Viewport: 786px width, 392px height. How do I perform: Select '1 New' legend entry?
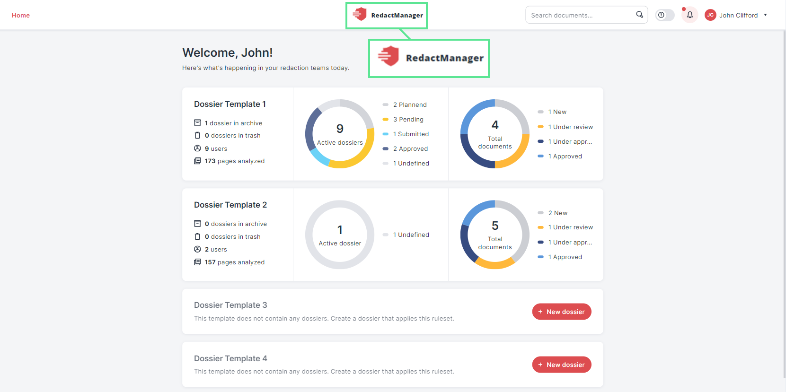pyautogui.click(x=552, y=112)
